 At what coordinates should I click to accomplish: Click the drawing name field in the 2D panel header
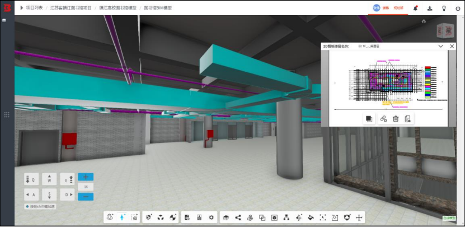[369, 47]
